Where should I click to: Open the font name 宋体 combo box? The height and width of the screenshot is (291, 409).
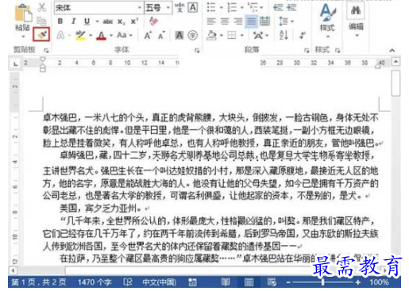[x=98, y=8]
